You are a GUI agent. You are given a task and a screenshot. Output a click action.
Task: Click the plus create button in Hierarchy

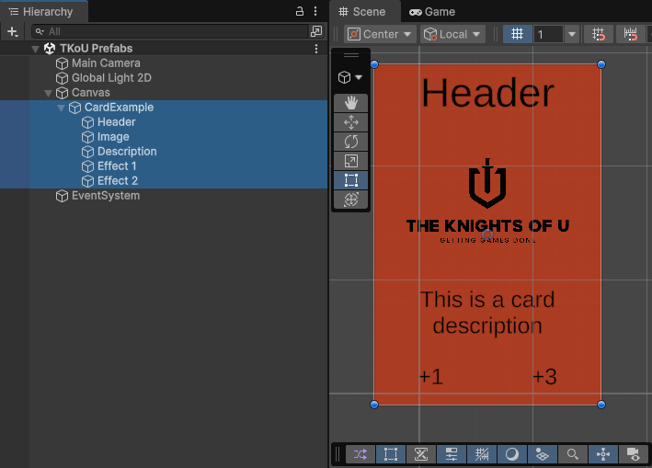point(13,31)
